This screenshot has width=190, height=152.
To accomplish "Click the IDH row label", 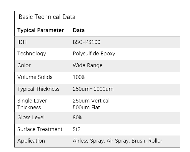I will point(22,42).
